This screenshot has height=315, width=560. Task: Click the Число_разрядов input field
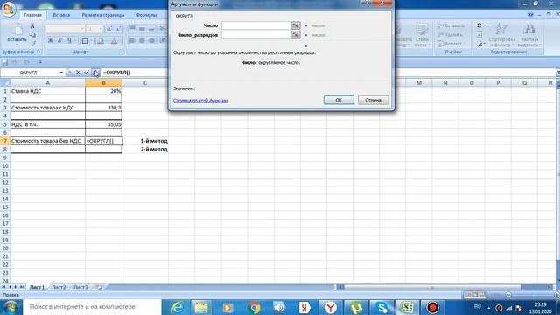click(x=256, y=35)
